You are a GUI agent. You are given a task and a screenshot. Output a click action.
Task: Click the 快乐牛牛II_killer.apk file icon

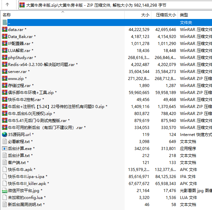tap(5, 183)
